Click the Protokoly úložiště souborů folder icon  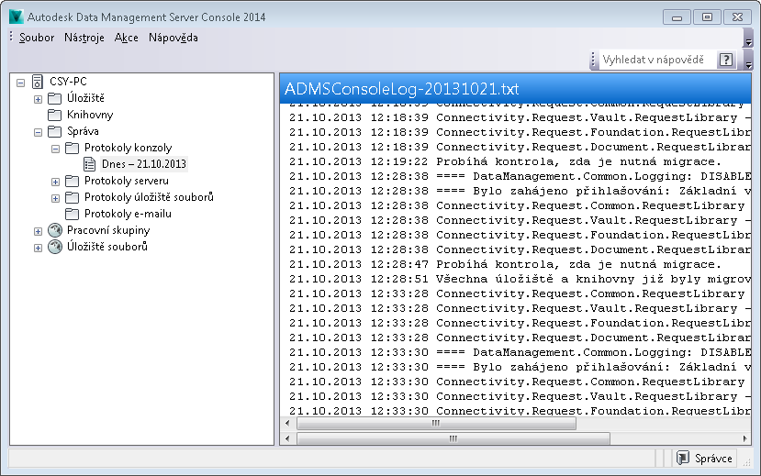click(x=72, y=197)
